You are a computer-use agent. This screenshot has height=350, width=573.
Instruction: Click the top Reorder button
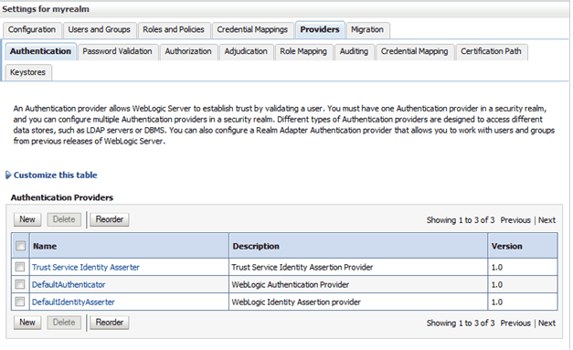pos(110,219)
